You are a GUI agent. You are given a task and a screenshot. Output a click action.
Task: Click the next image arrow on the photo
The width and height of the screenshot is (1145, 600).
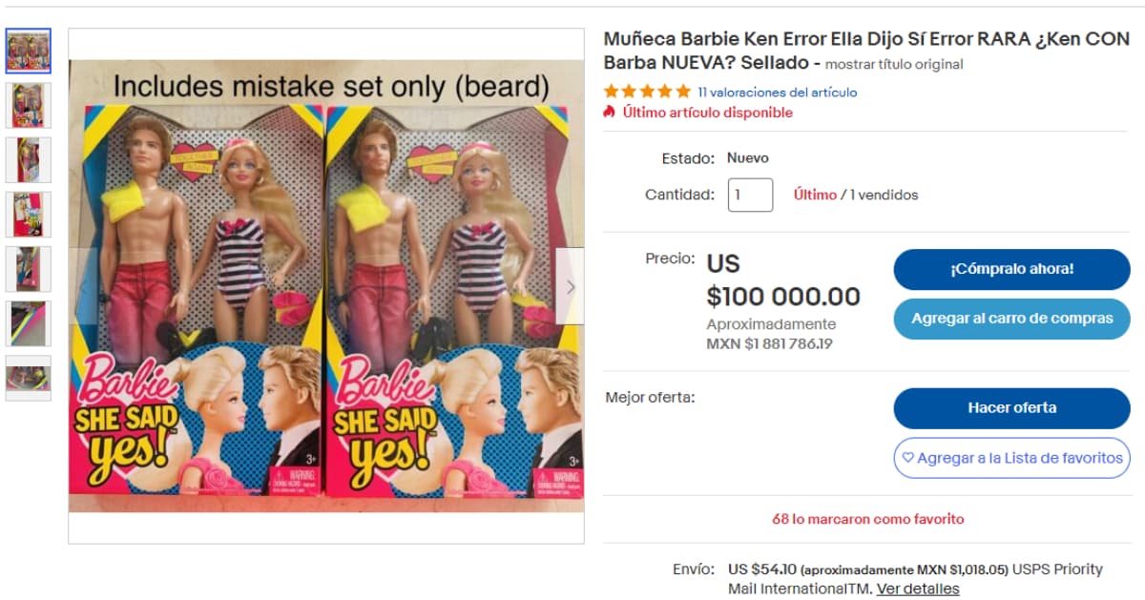coord(570,286)
